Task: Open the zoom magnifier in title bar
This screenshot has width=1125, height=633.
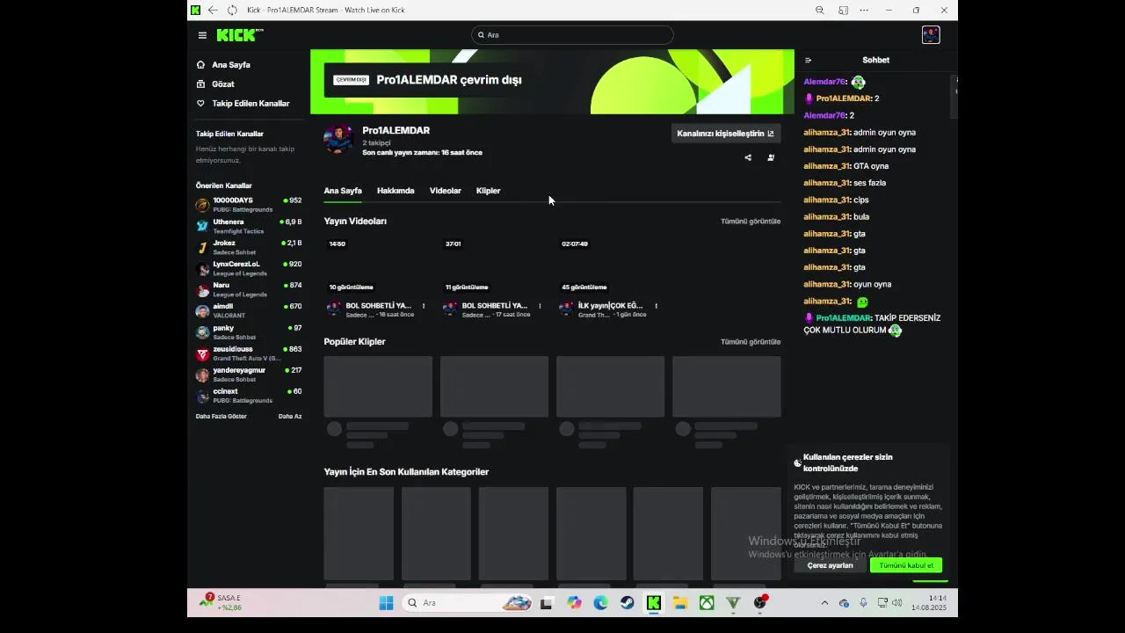Action: (x=820, y=11)
